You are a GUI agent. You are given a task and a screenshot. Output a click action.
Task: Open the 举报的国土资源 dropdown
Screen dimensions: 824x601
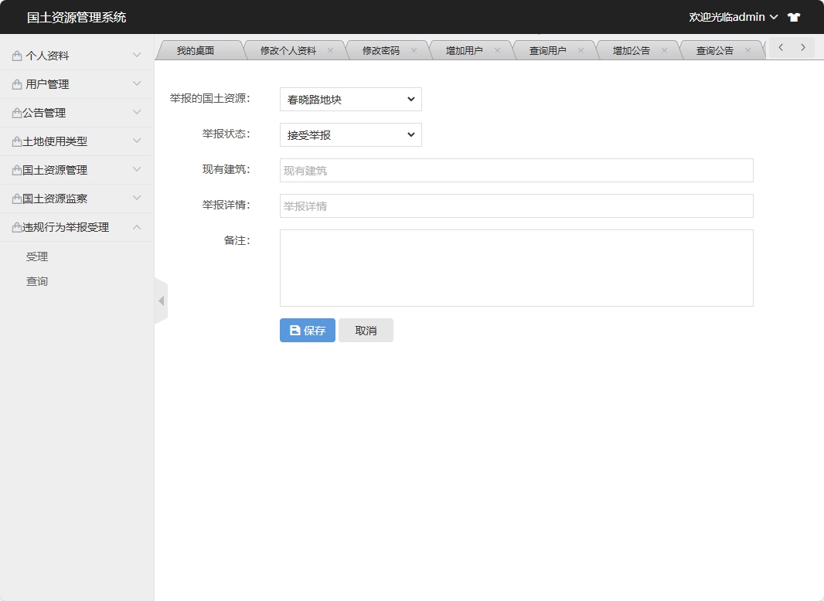[x=350, y=100]
